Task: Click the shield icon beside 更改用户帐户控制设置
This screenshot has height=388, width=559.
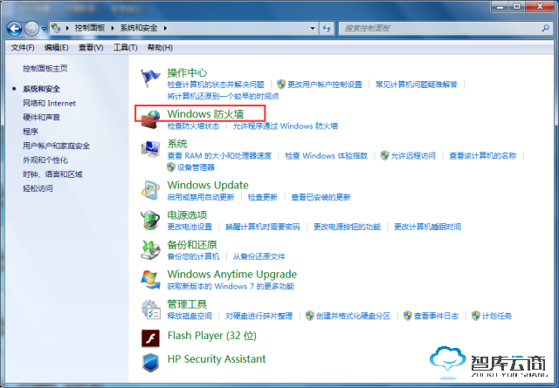Action: point(281,84)
